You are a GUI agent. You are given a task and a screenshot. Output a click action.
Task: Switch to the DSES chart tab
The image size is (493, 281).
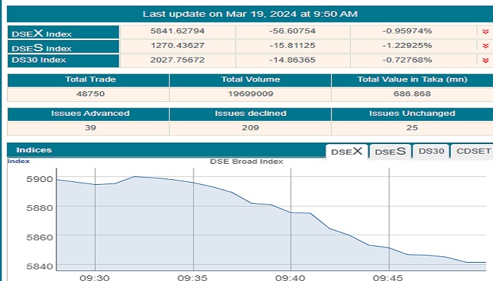pyautogui.click(x=389, y=151)
